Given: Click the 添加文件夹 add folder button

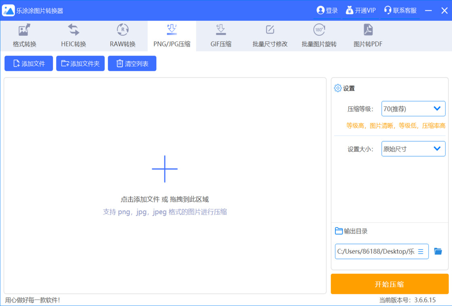Looking at the screenshot, I should pos(80,63).
